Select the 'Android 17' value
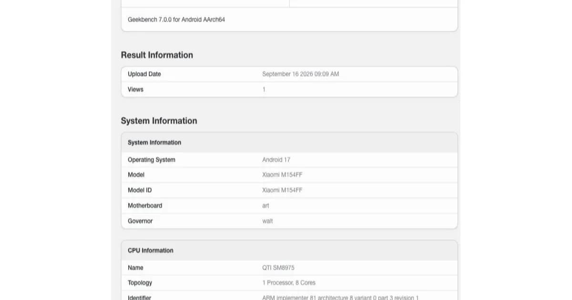 (276, 160)
